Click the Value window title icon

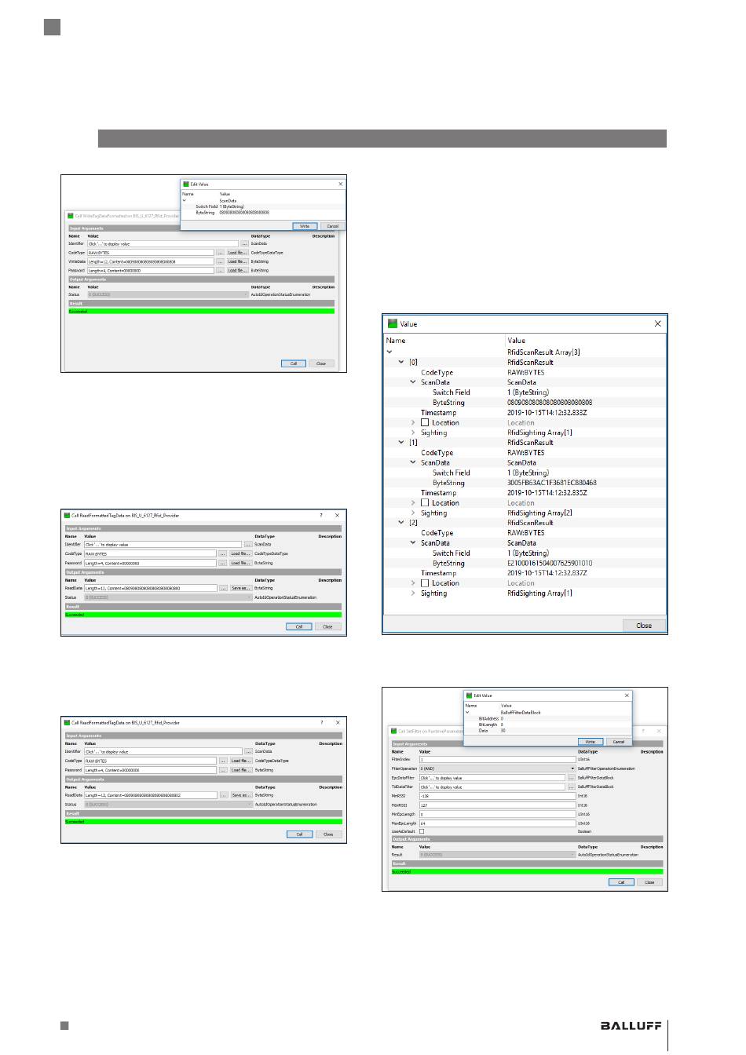click(393, 323)
